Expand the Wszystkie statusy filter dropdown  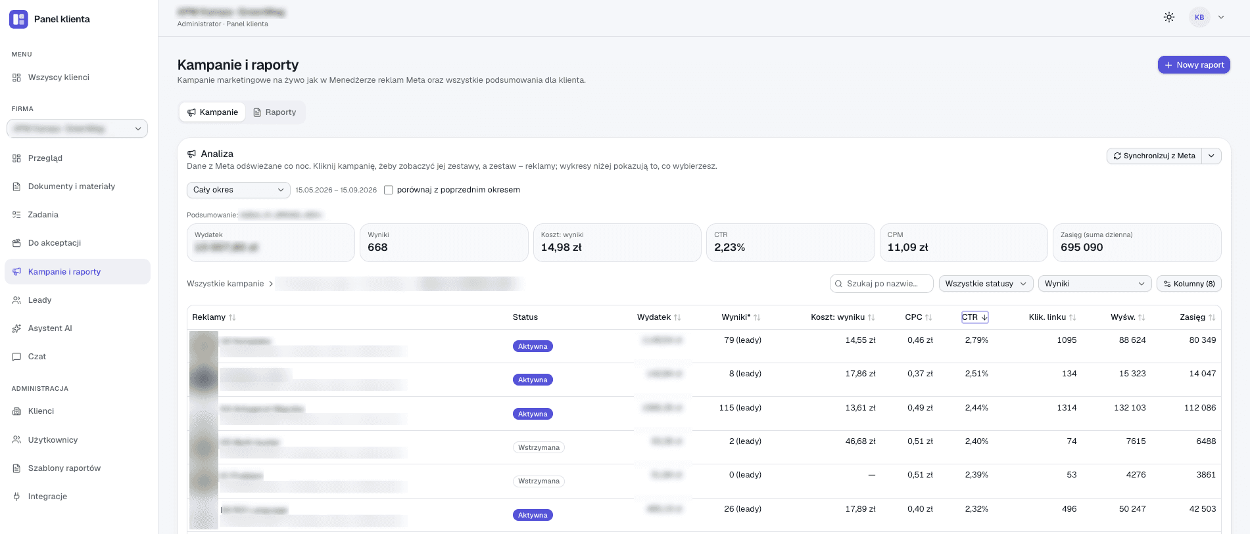point(986,284)
